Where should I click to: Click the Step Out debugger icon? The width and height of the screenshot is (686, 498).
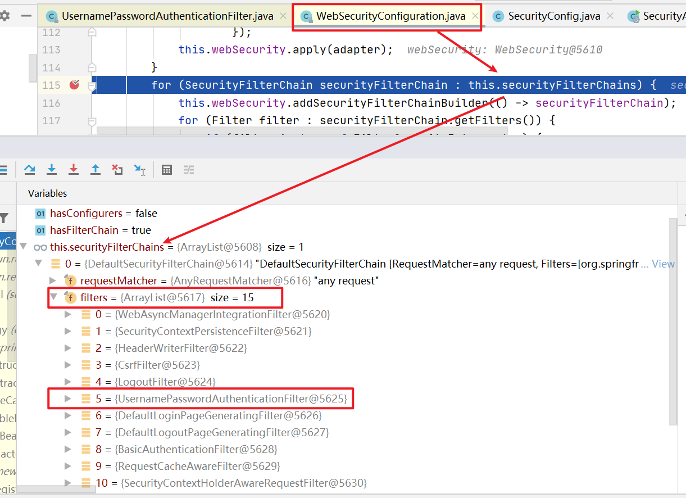point(96,169)
